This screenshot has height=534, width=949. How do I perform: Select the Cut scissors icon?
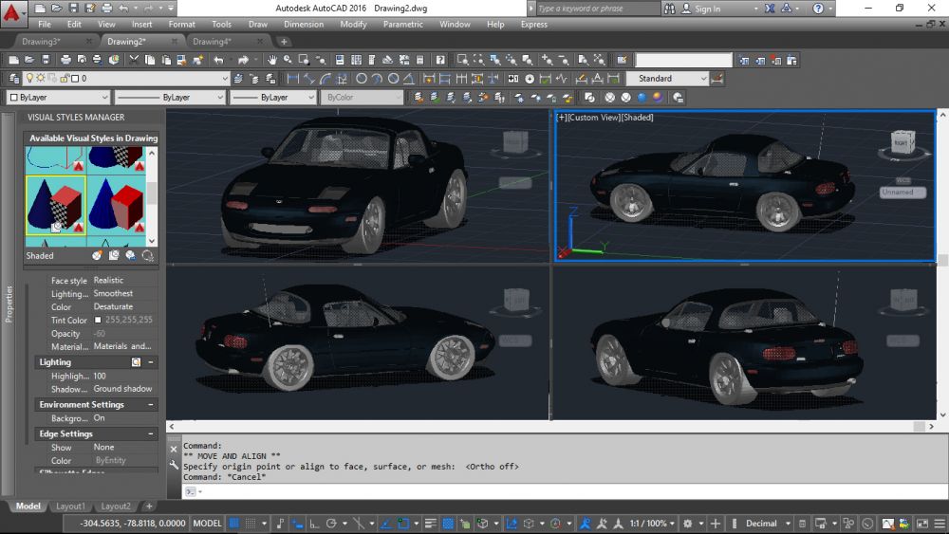(x=134, y=60)
